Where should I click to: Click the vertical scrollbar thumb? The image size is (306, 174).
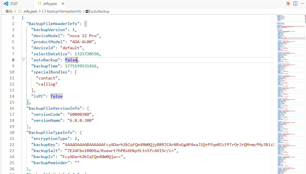coord(305,19)
